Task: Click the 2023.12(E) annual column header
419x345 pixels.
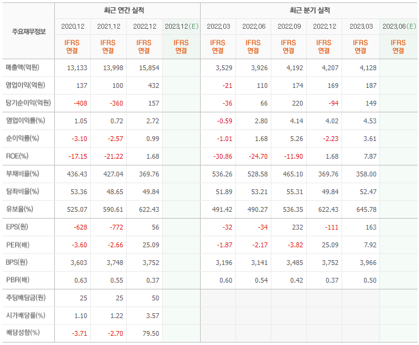Action: click(181, 26)
